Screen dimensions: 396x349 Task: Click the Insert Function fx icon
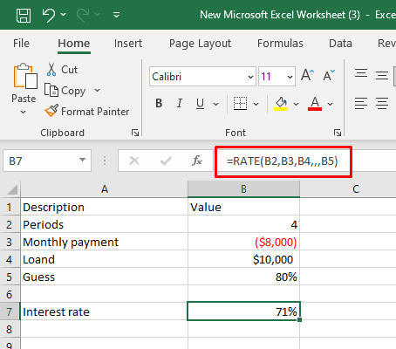pyautogui.click(x=197, y=161)
